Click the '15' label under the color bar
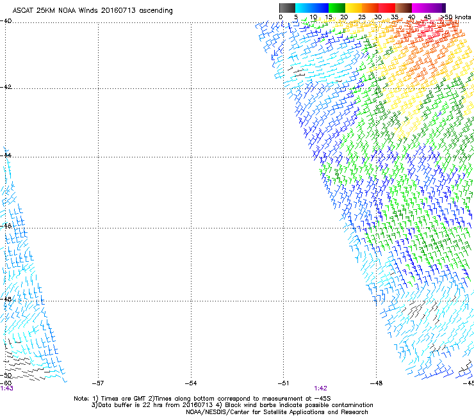Screen dimensions: 474x416 click(x=329, y=17)
